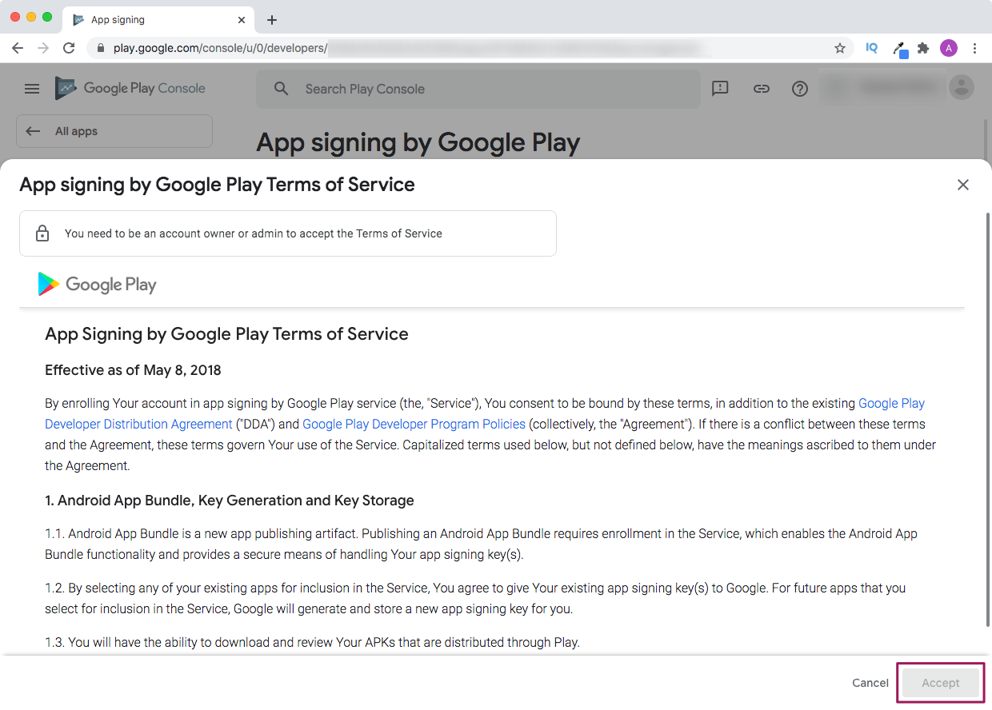
Task: Open a new browser tab
Action: pos(272,20)
